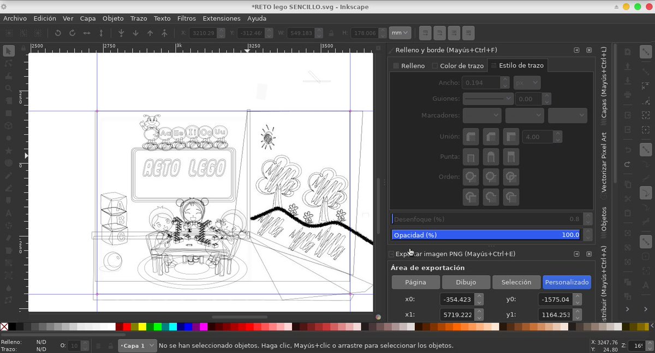Image resolution: width=655 pixels, height=353 pixels.
Task: Select the Text tool (A)
Action: click(8, 213)
